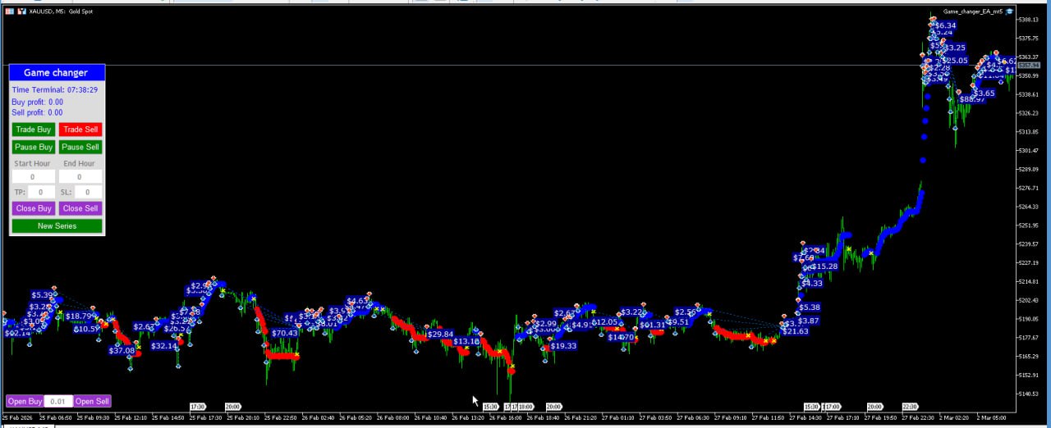The image size is (1051, 428).
Task: Close all buys with Close Buy
Action: coord(34,208)
